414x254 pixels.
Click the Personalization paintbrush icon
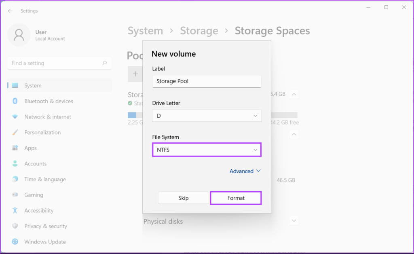coord(15,132)
